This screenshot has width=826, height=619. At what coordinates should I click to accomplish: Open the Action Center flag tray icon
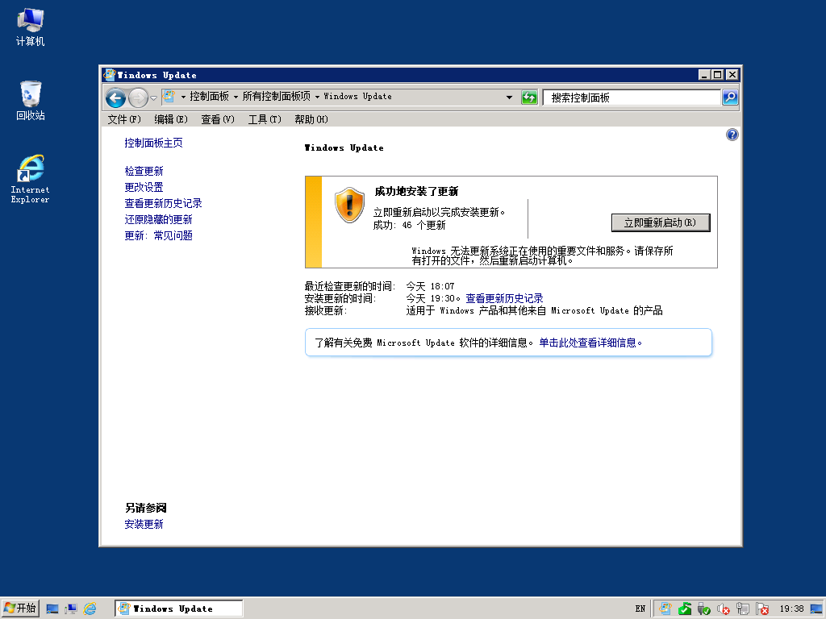click(x=762, y=609)
